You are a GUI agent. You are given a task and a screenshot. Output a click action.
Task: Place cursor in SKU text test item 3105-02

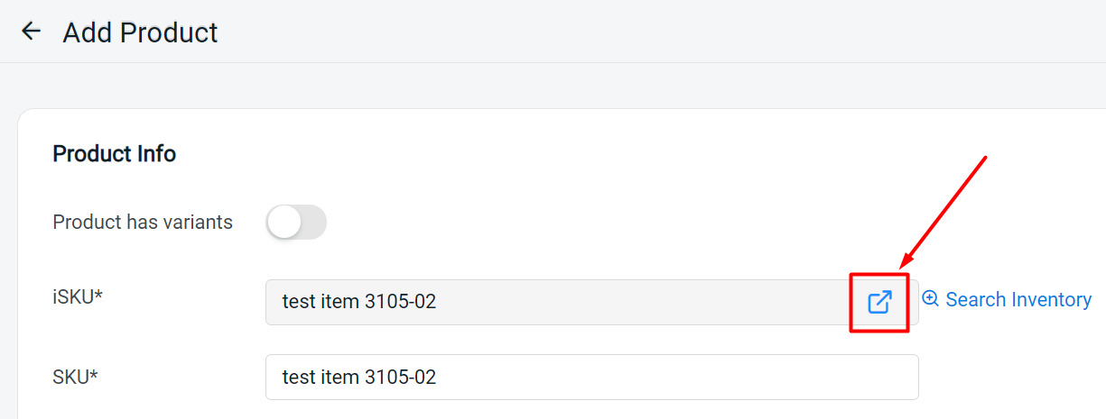(x=359, y=377)
